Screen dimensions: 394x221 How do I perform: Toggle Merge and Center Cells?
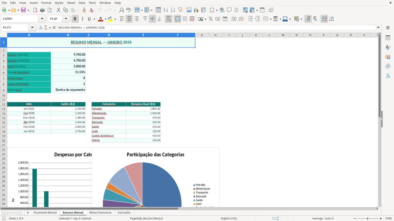(x=178, y=19)
